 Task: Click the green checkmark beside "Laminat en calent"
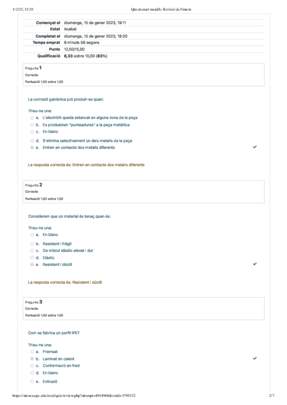[x=254, y=358]
